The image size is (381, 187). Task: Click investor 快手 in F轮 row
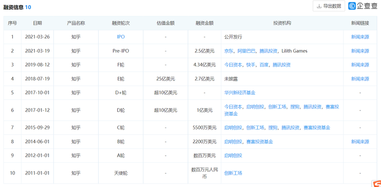251,65
